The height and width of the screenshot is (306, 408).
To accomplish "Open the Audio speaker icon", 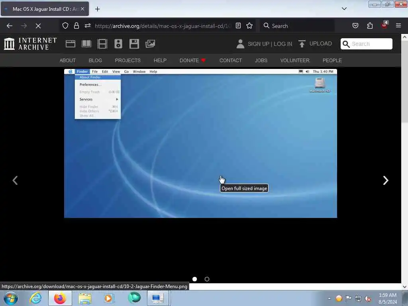I will (118, 44).
